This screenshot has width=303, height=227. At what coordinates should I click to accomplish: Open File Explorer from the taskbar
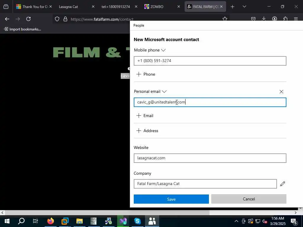79,221
